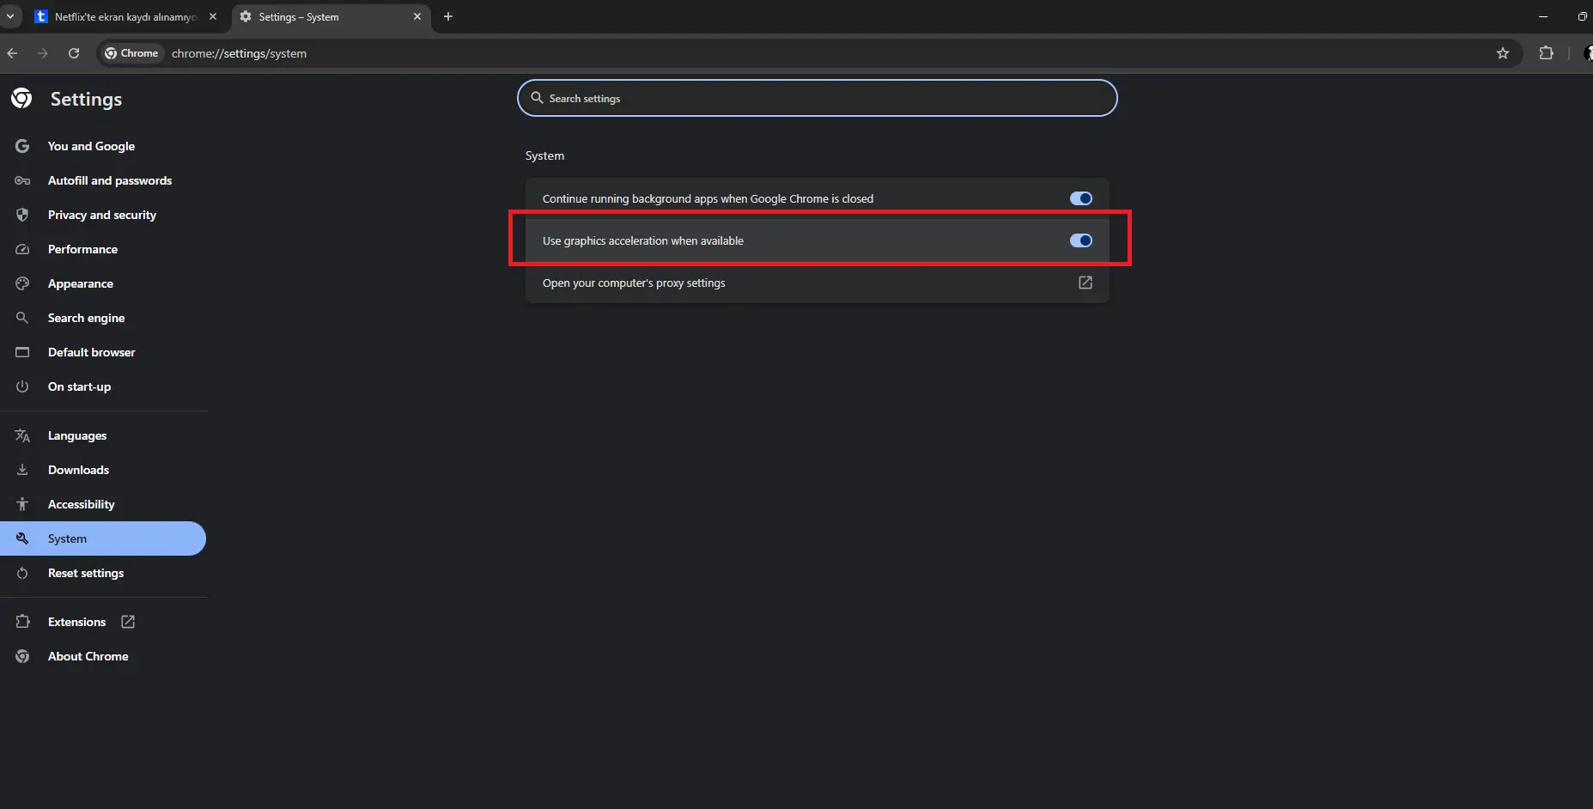Open About Chrome page
The height and width of the screenshot is (809, 1593).
coord(88,656)
